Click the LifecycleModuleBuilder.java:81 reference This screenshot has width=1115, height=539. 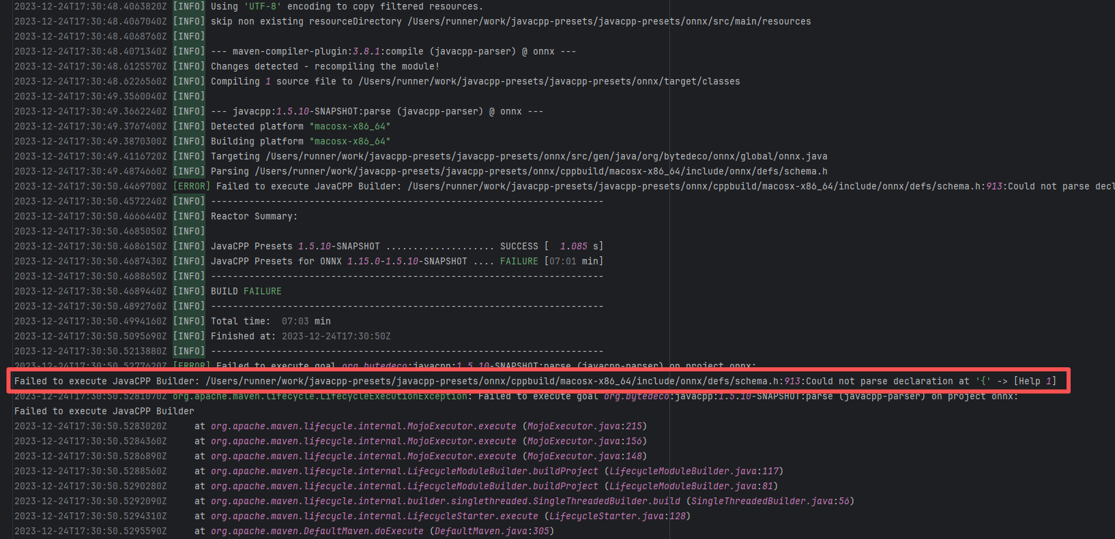(691, 486)
